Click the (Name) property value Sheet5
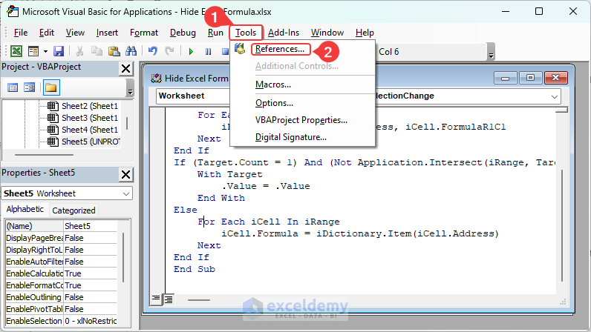The width and height of the screenshot is (591, 332). tap(91, 226)
